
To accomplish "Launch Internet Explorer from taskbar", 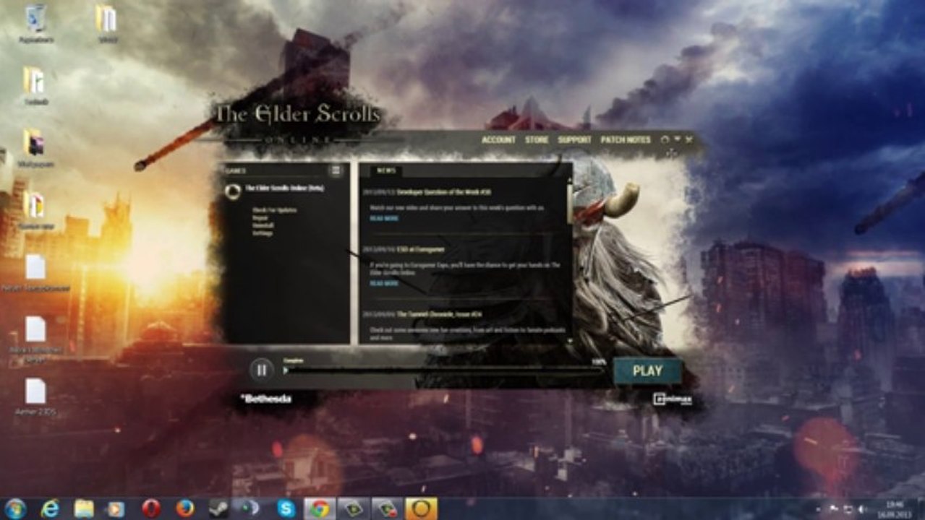I will [x=50, y=508].
